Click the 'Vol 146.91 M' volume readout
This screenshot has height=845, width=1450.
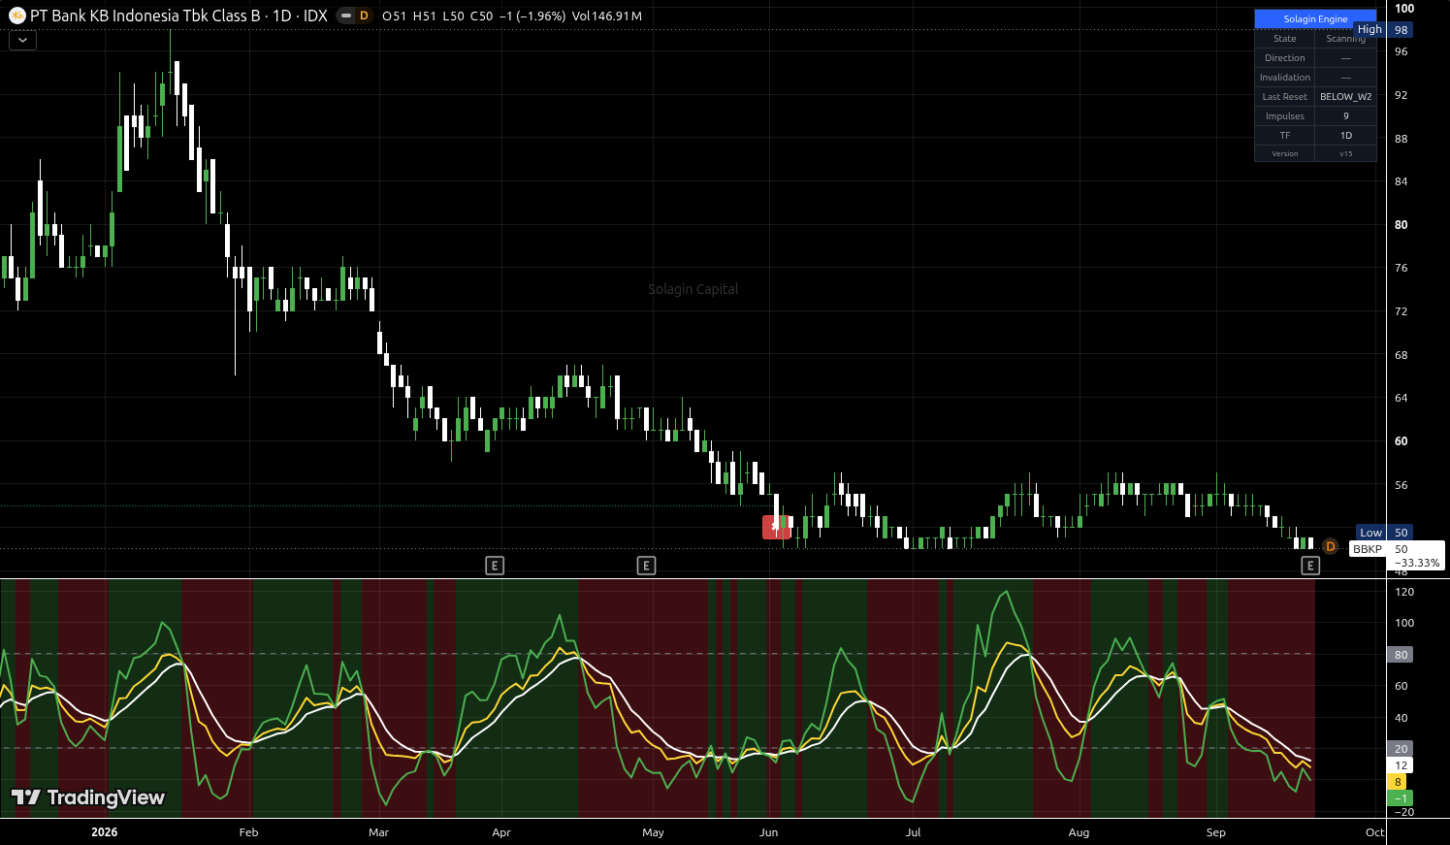[x=606, y=16]
